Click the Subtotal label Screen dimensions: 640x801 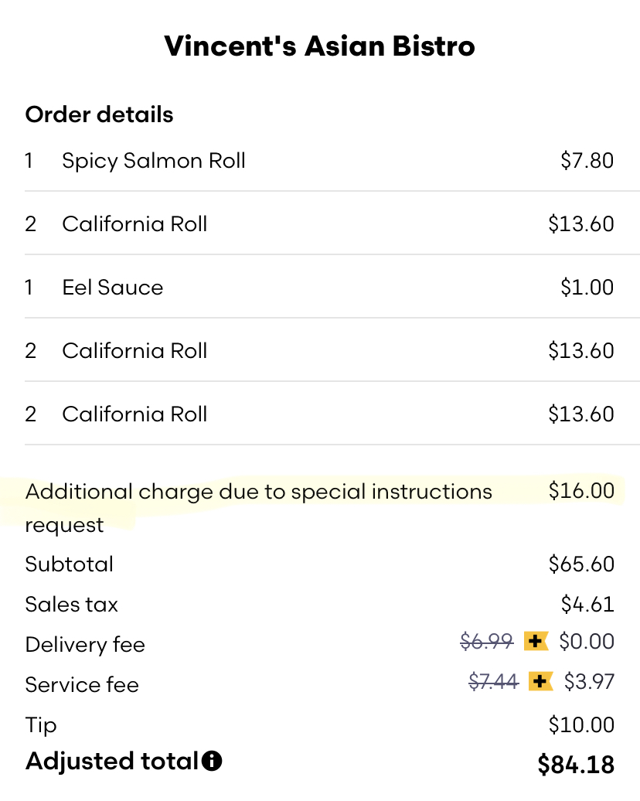(x=70, y=564)
